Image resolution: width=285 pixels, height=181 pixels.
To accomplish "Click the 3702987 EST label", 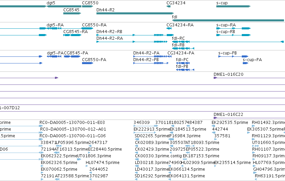I will [98, 176].
